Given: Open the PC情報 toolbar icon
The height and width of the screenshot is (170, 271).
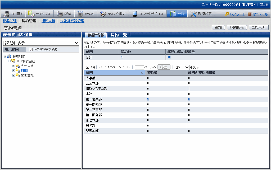Looking at the screenshot, I should point(6,14).
